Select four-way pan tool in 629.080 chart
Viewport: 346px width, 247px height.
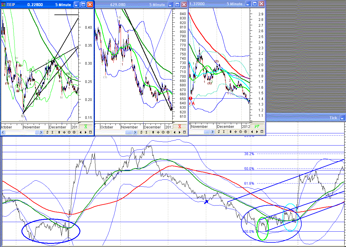(x=158, y=132)
